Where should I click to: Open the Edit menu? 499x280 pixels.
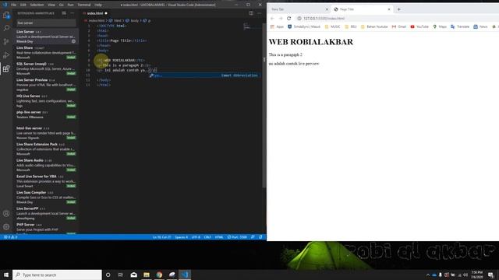[23, 5]
